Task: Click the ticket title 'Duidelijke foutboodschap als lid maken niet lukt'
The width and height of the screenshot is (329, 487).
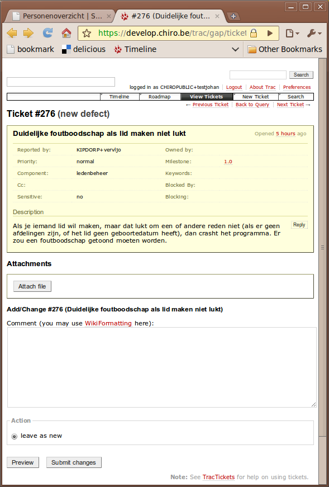Action: click(x=99, y=134)
